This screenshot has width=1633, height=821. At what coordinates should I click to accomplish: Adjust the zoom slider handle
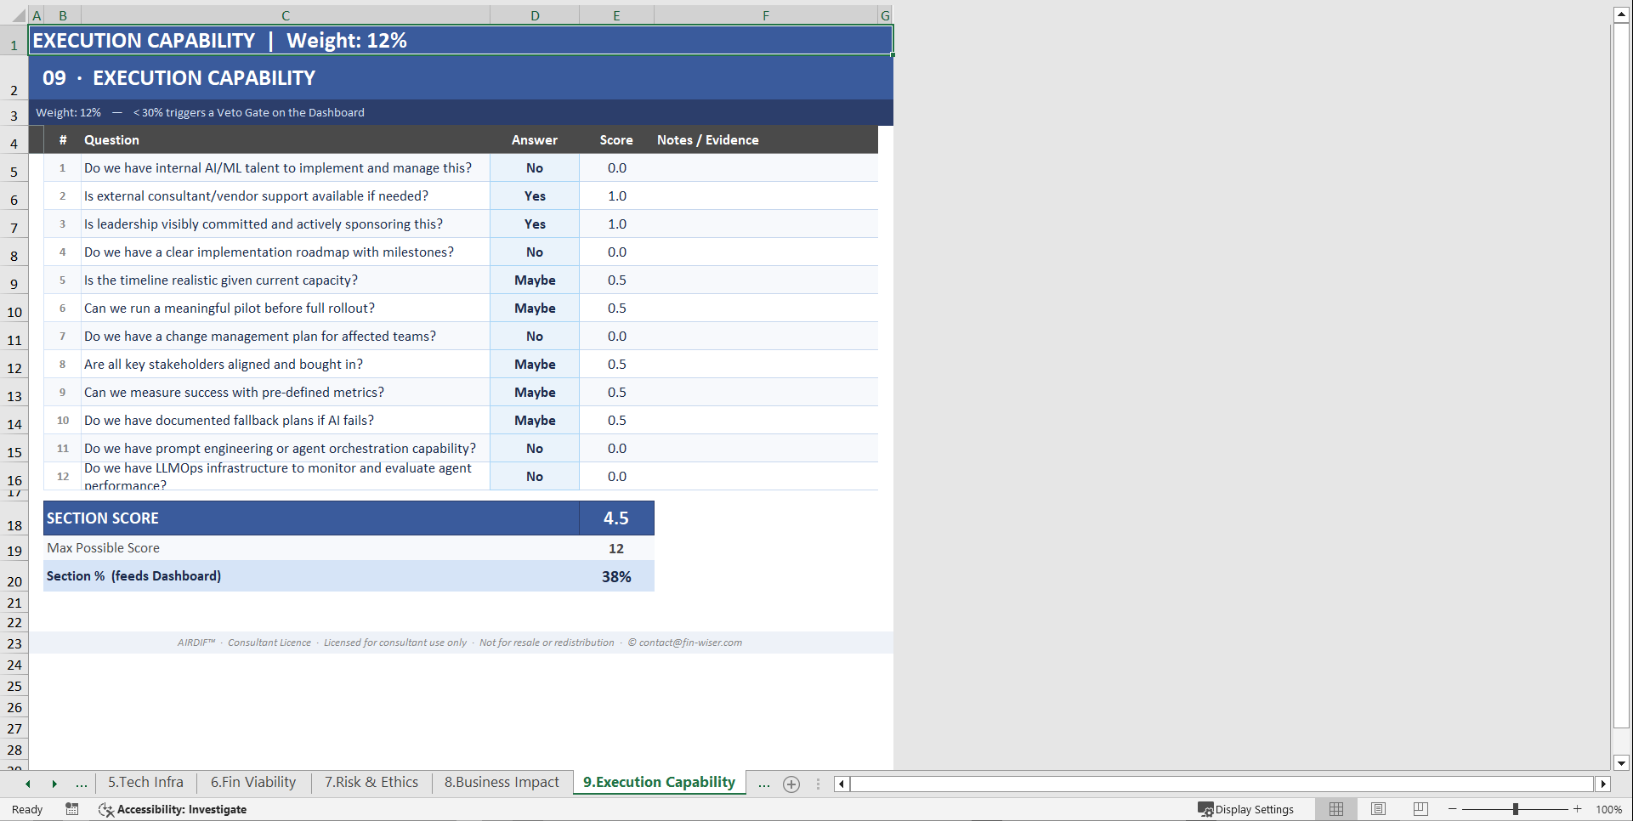[x=1516, y=809]
